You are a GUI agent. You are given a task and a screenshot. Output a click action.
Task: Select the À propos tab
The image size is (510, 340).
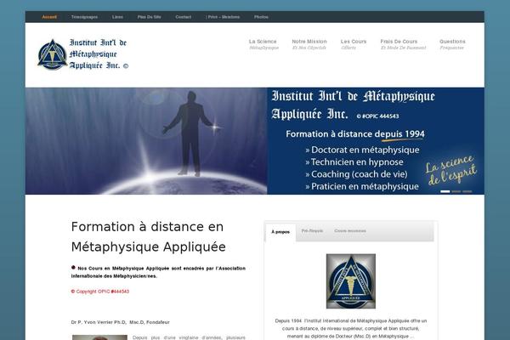point(280,232)
